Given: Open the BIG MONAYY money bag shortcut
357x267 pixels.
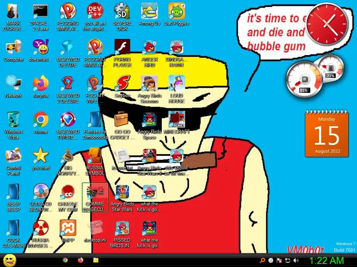Looking at the screenshot, I should (x=68, y=161).
